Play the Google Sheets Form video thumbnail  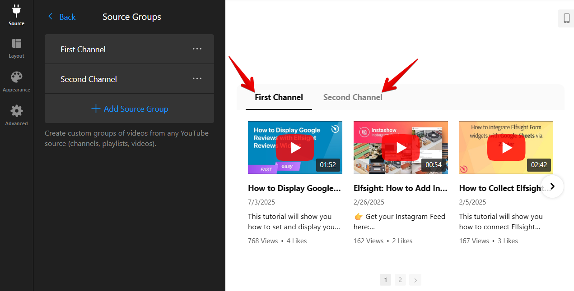[x=506, y=147]
